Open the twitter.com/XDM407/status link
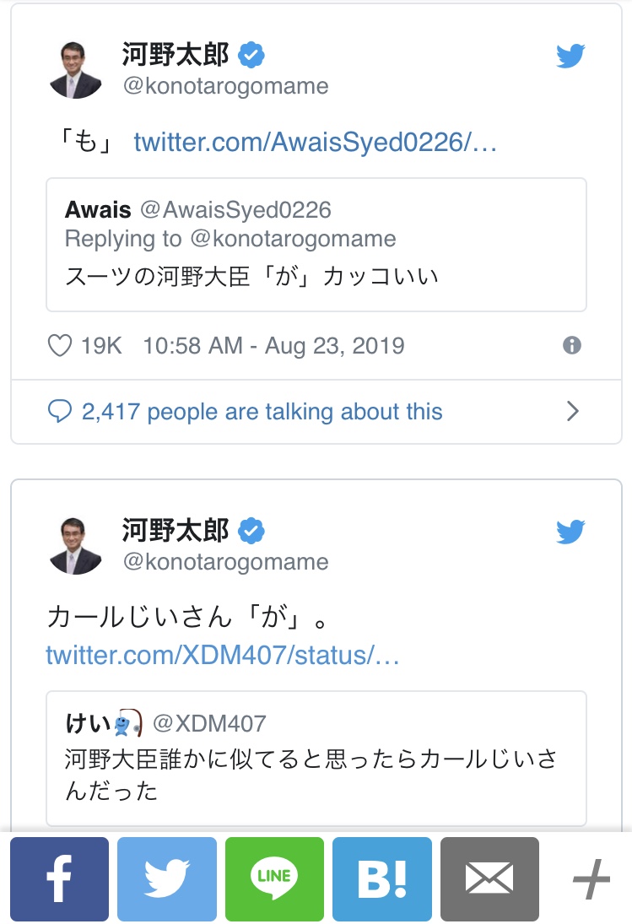Screen dimensions: 632x924 point(223,656)
